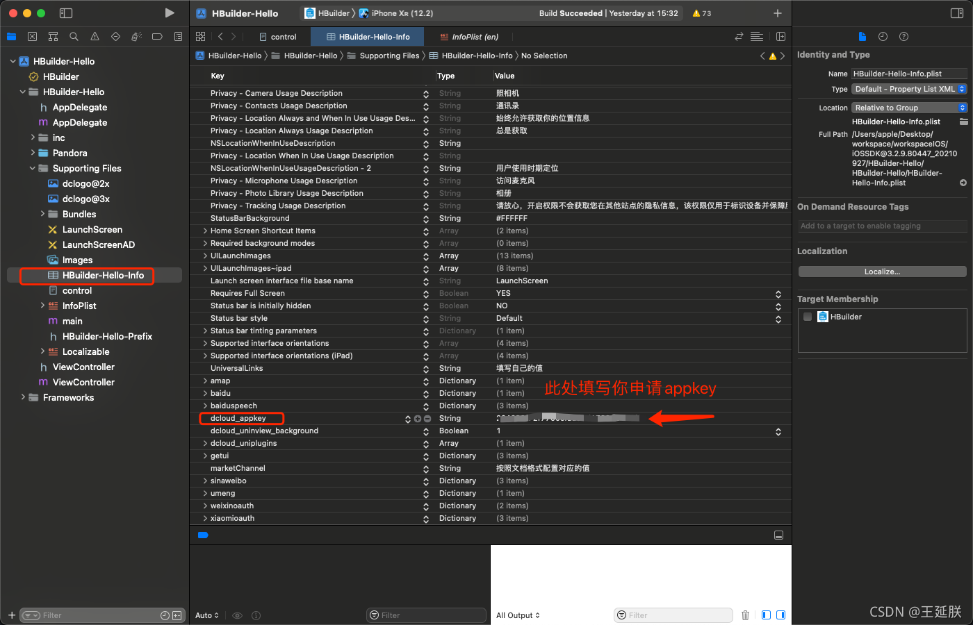Expand the Frameworks group

[x=23, y=397]
